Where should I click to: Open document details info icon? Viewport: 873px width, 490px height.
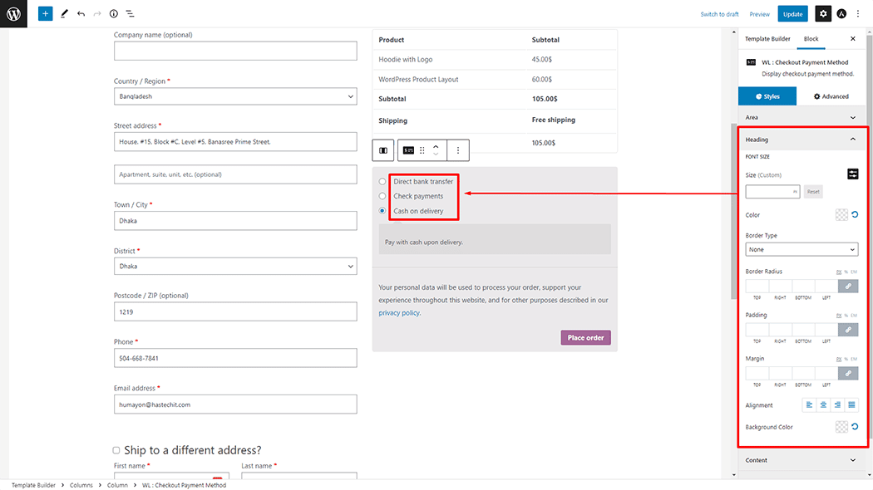coord(114,14)
